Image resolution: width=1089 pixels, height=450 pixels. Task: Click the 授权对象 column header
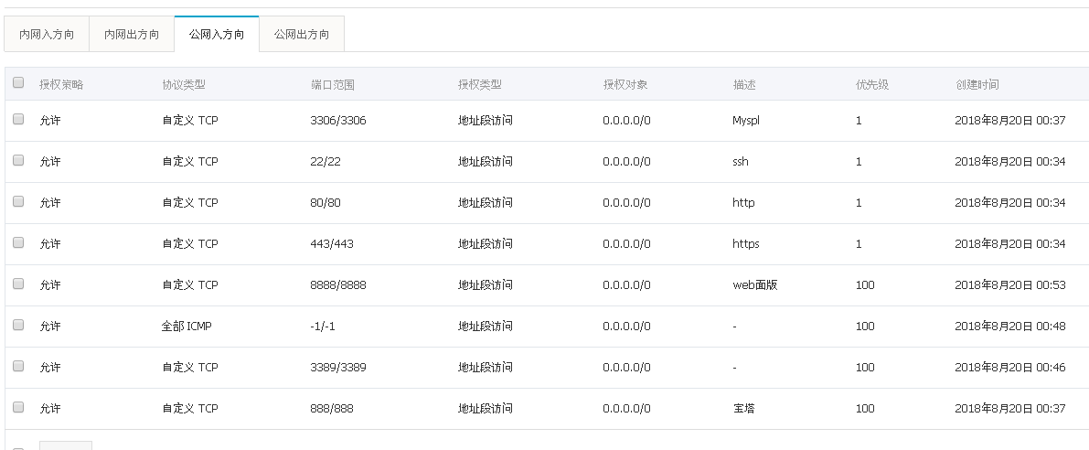[x=625, y=84]
